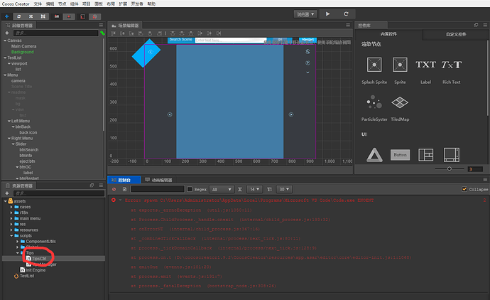Select the Splash Sprite control icon
This screenshot has height=300, width=490.
(x=374, y=65)
